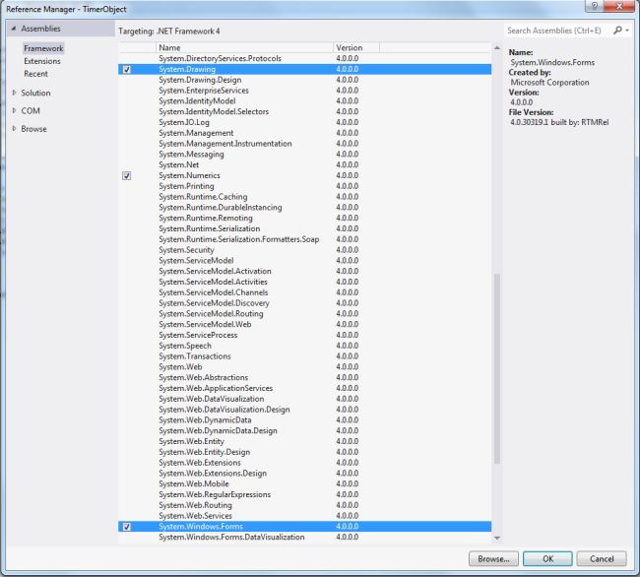Viewport: 640px width, 577px height.
Task: Select System.Drawing.Design row
Action: [305, 80]
